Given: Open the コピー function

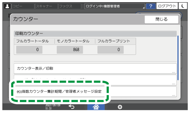Looking at the screenshot, I should (x=23, y=6).
